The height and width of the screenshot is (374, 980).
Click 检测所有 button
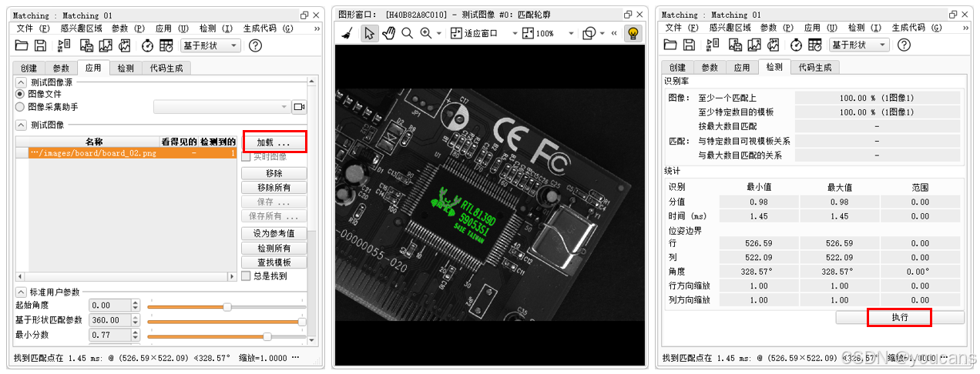pyautogui.click(x=274, y=249)
